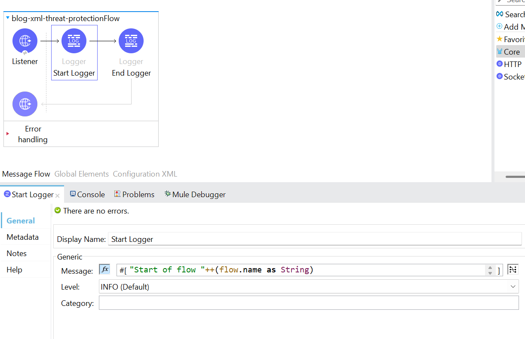Collapse the blog-xml-threat-protectionFlow with its triangle

[7, 18]
